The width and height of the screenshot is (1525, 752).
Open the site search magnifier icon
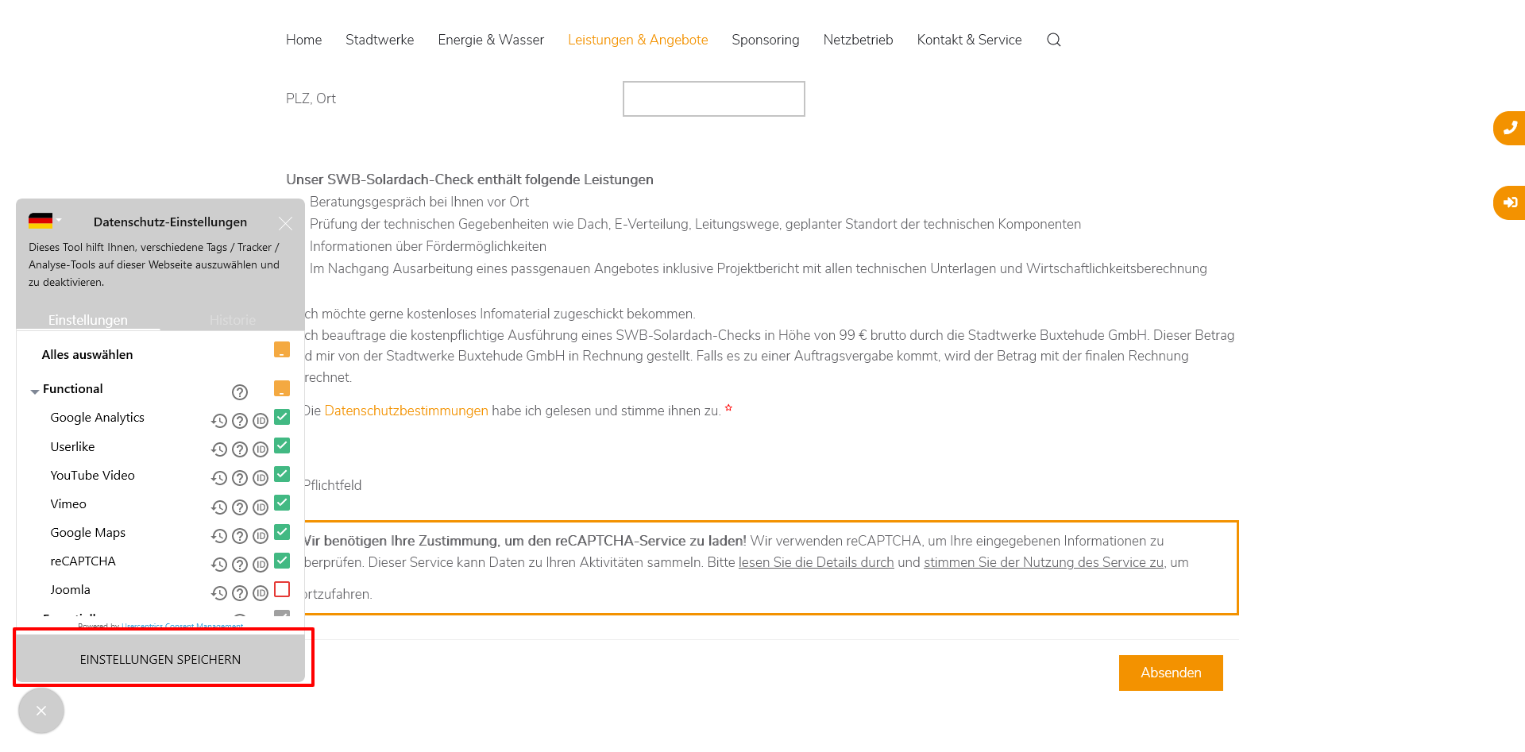click(1053, 40)
